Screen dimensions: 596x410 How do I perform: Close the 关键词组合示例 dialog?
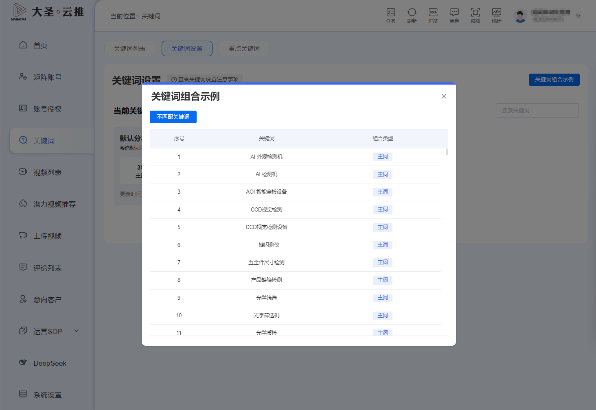pyautogui.click(x=444, y=96)
